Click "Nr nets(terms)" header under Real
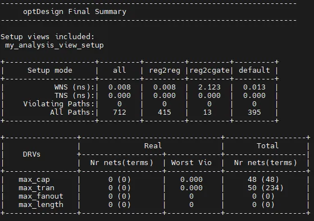Viewport: 314px width, 221px height. pyautogui.click(x=121, y=163)
